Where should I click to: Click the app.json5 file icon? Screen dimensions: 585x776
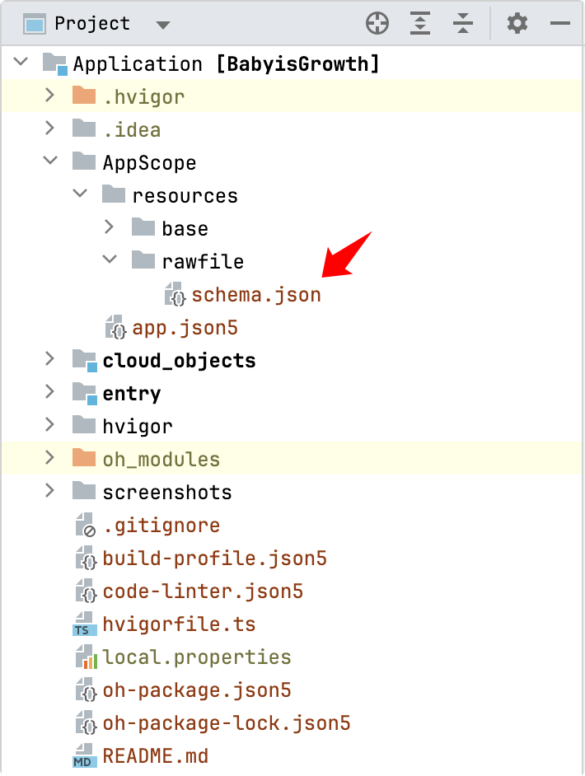coord(116,327)
